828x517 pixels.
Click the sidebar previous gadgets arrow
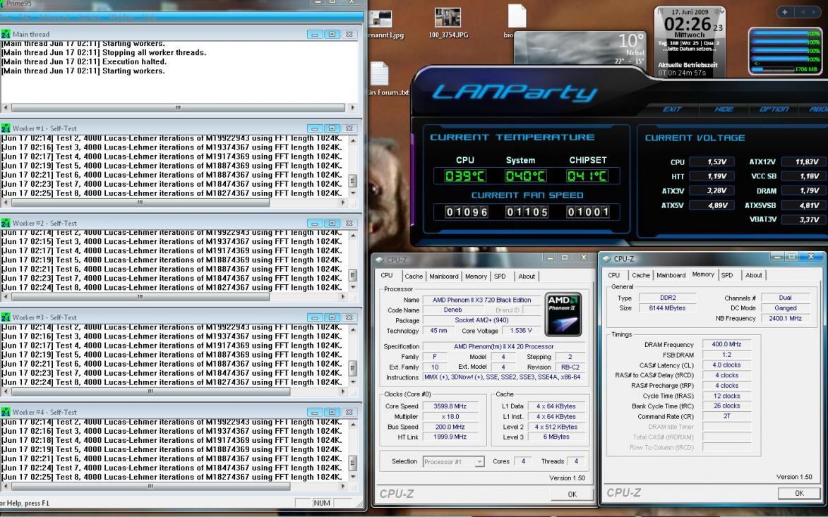[x=803, y=11]
